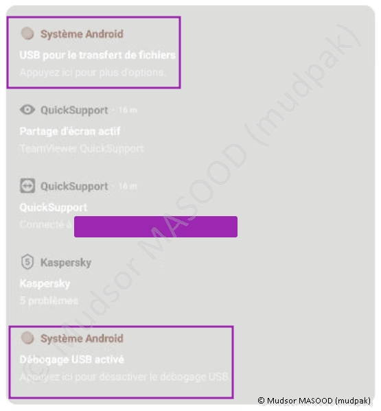Viewport: 381px width, 411px height.
Task: Click the TeamViewer double-arrow QuickSupport icon
Action: tap(27, 185)
